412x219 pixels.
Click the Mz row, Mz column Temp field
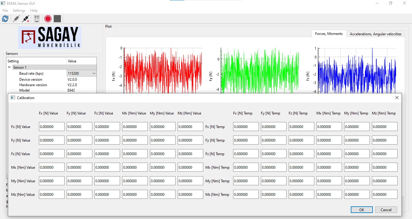click(x=385, y=195)
